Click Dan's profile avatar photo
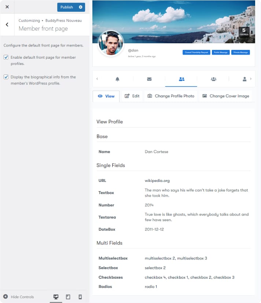The width and height of the screenshot is (261, 303). [110, 43]
